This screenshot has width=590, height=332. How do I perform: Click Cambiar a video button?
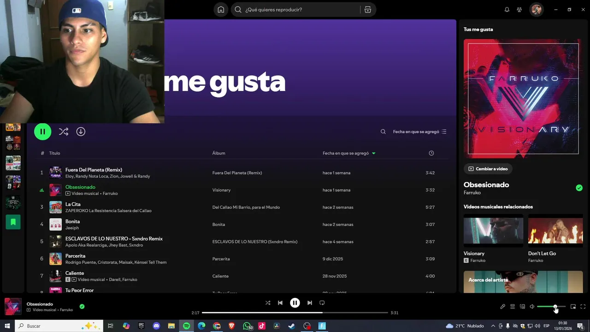tap(488, 169)
